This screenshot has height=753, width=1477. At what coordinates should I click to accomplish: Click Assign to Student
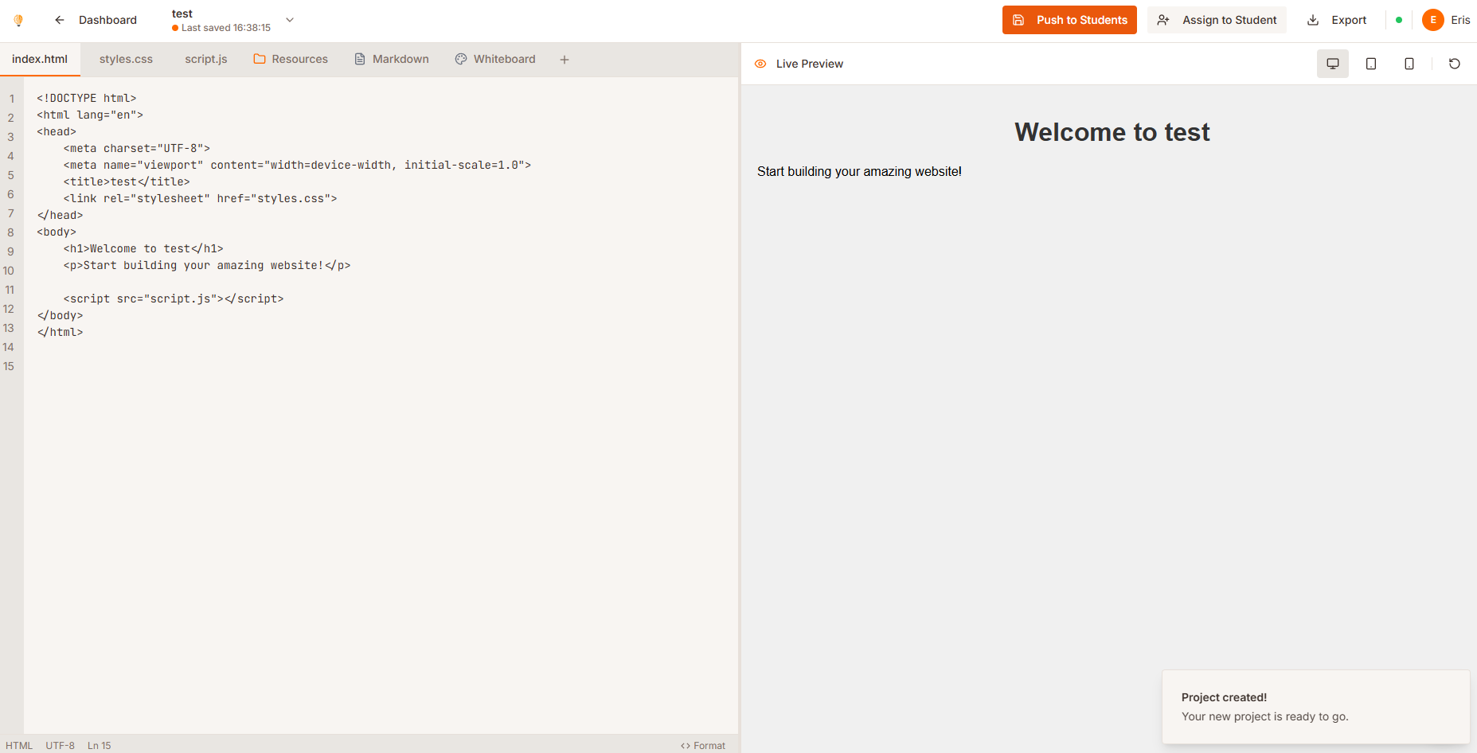click(1217, 20)
